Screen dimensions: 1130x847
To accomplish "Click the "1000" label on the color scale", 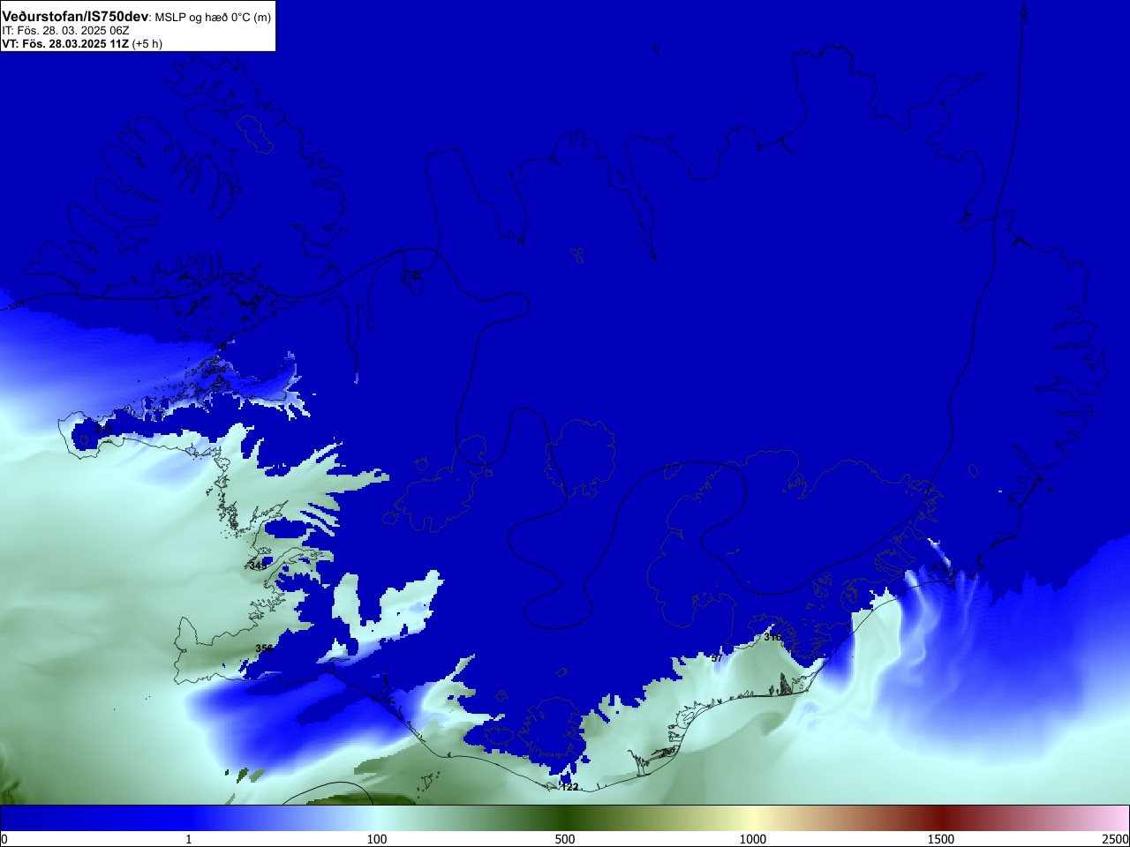I will [x=753, y=839].
